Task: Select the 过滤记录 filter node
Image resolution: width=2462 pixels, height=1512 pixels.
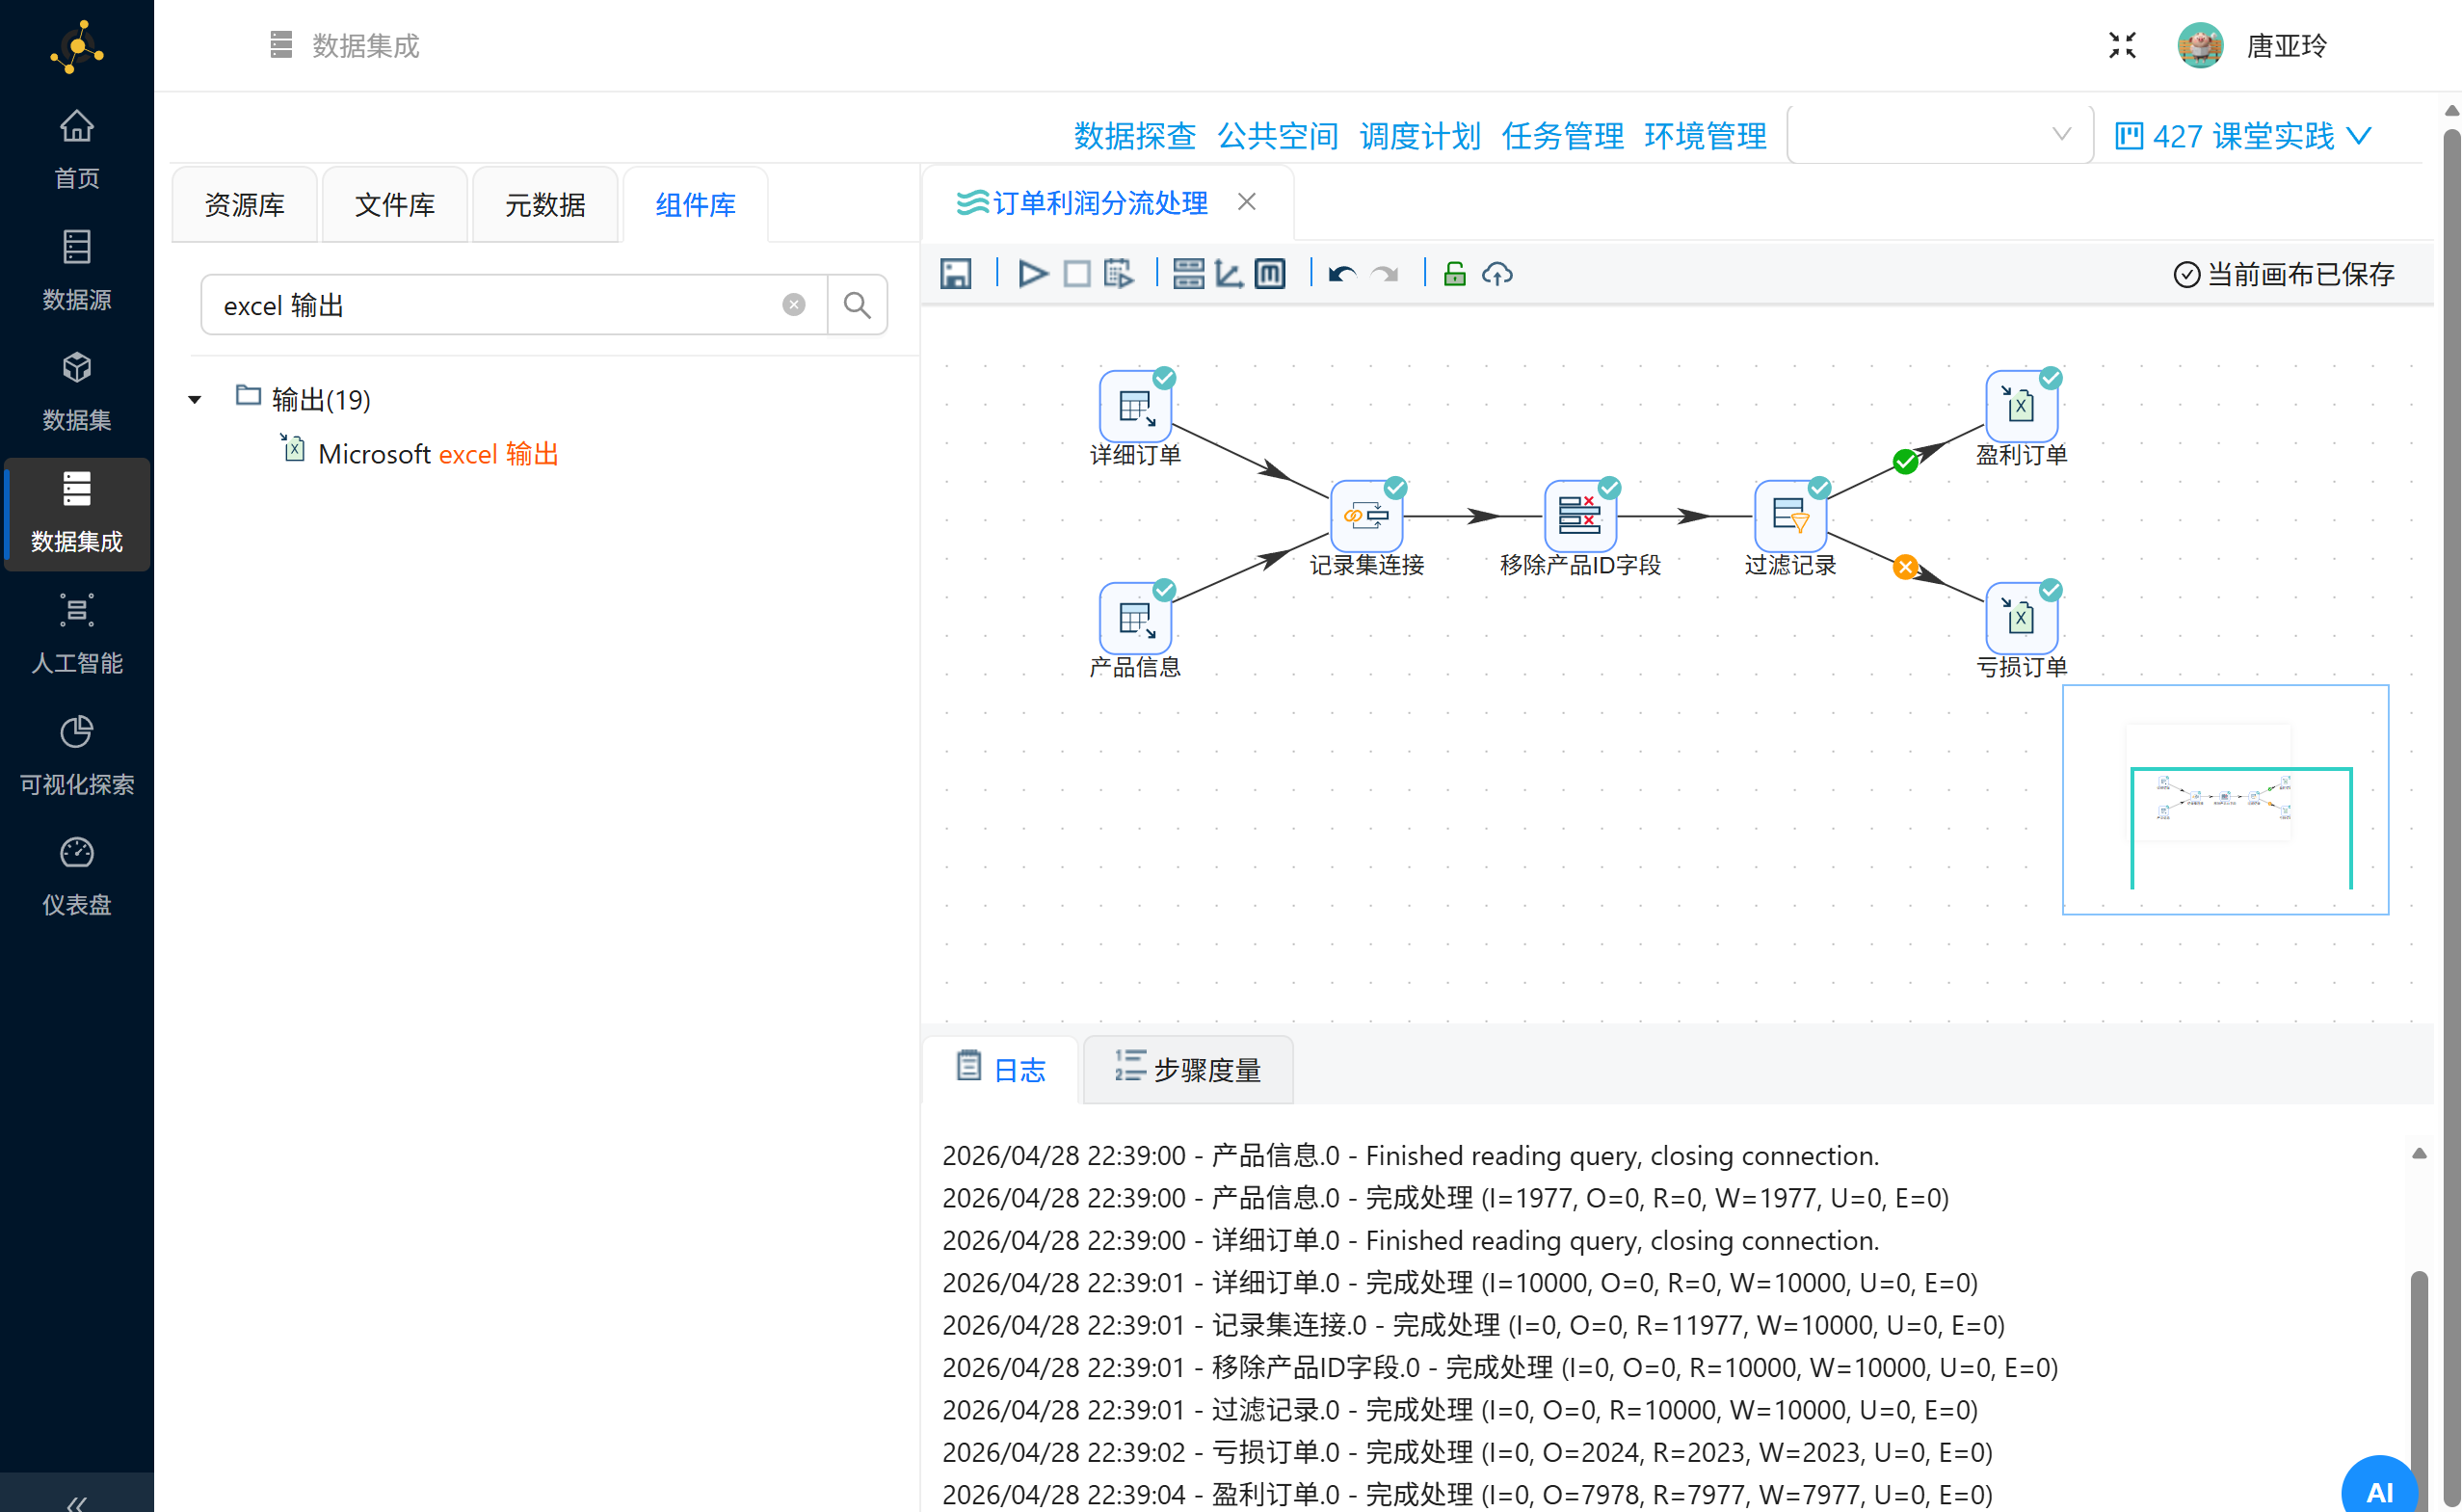Action: point(1789,516)
